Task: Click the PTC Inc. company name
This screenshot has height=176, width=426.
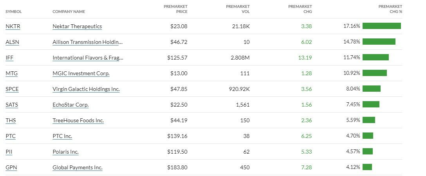Action: point(62,136)
